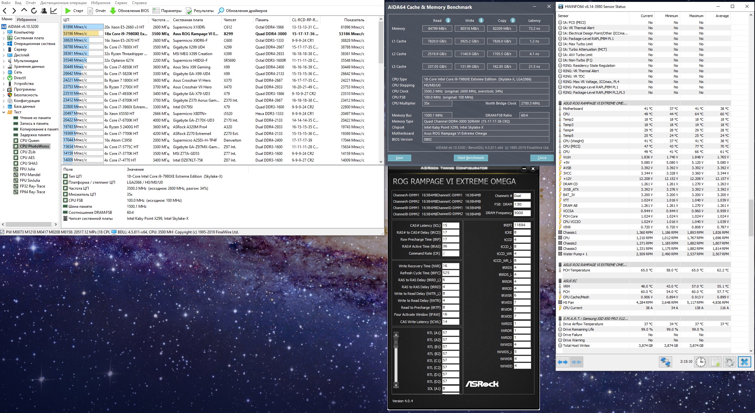Image resolution: width=755 pixels, height=413 pixels.
Task: Toggle checkbox in AIDA64 status bar
Action: coord(3,232)
